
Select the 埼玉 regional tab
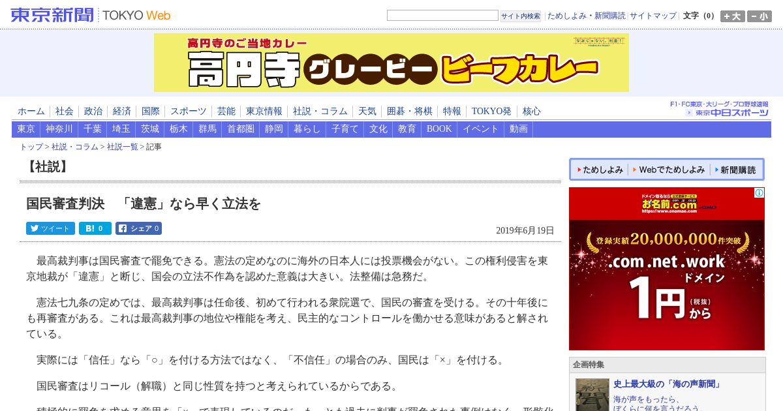(x=121, y=129)
